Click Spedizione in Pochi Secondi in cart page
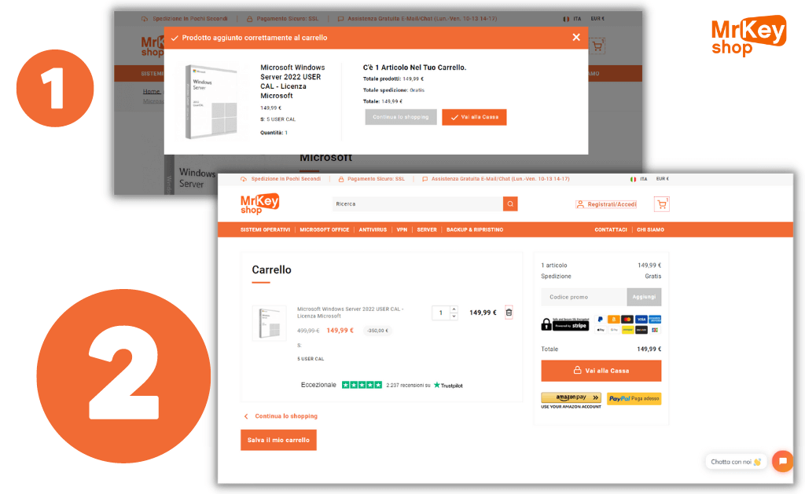Screen dimensions: 805x494 point(285,179)
